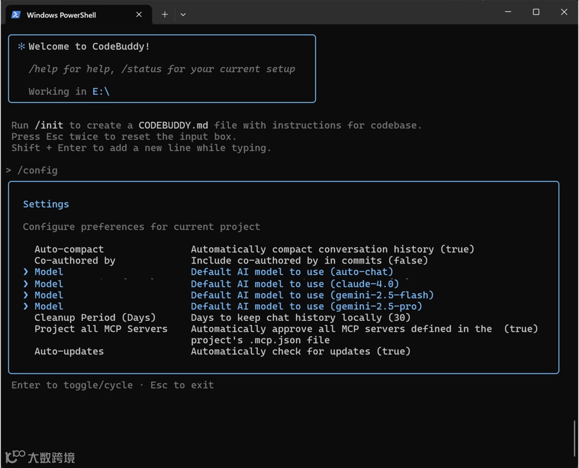Open a new terminal tab with plus icon
This screenshot has width=579, height=468.
click(x=165, y=14)
